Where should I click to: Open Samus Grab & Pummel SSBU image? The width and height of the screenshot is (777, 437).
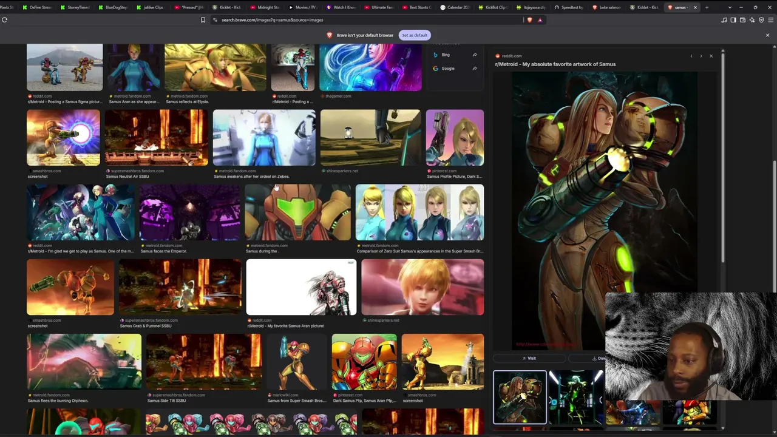pos(180,287)
